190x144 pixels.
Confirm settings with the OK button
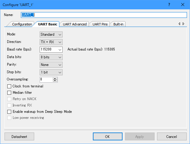(x=107, y=136)
